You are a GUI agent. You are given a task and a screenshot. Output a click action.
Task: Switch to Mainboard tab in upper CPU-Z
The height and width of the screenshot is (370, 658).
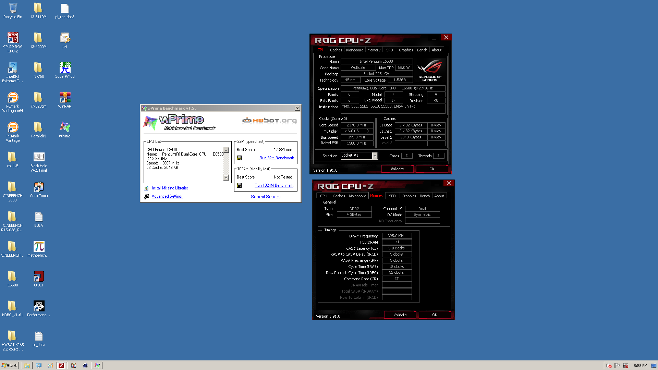[x=355, y=50]
